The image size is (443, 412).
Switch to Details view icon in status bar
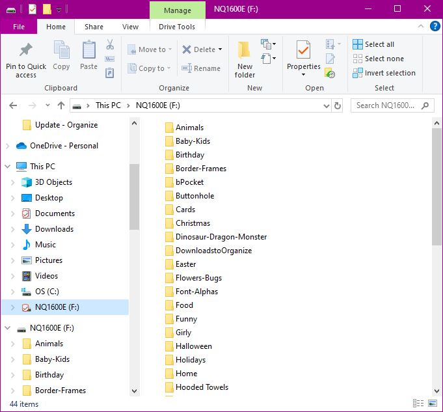click(418, 404)
